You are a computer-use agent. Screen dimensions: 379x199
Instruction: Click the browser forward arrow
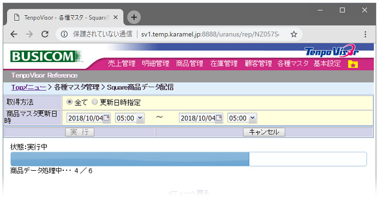coord(29,34)
